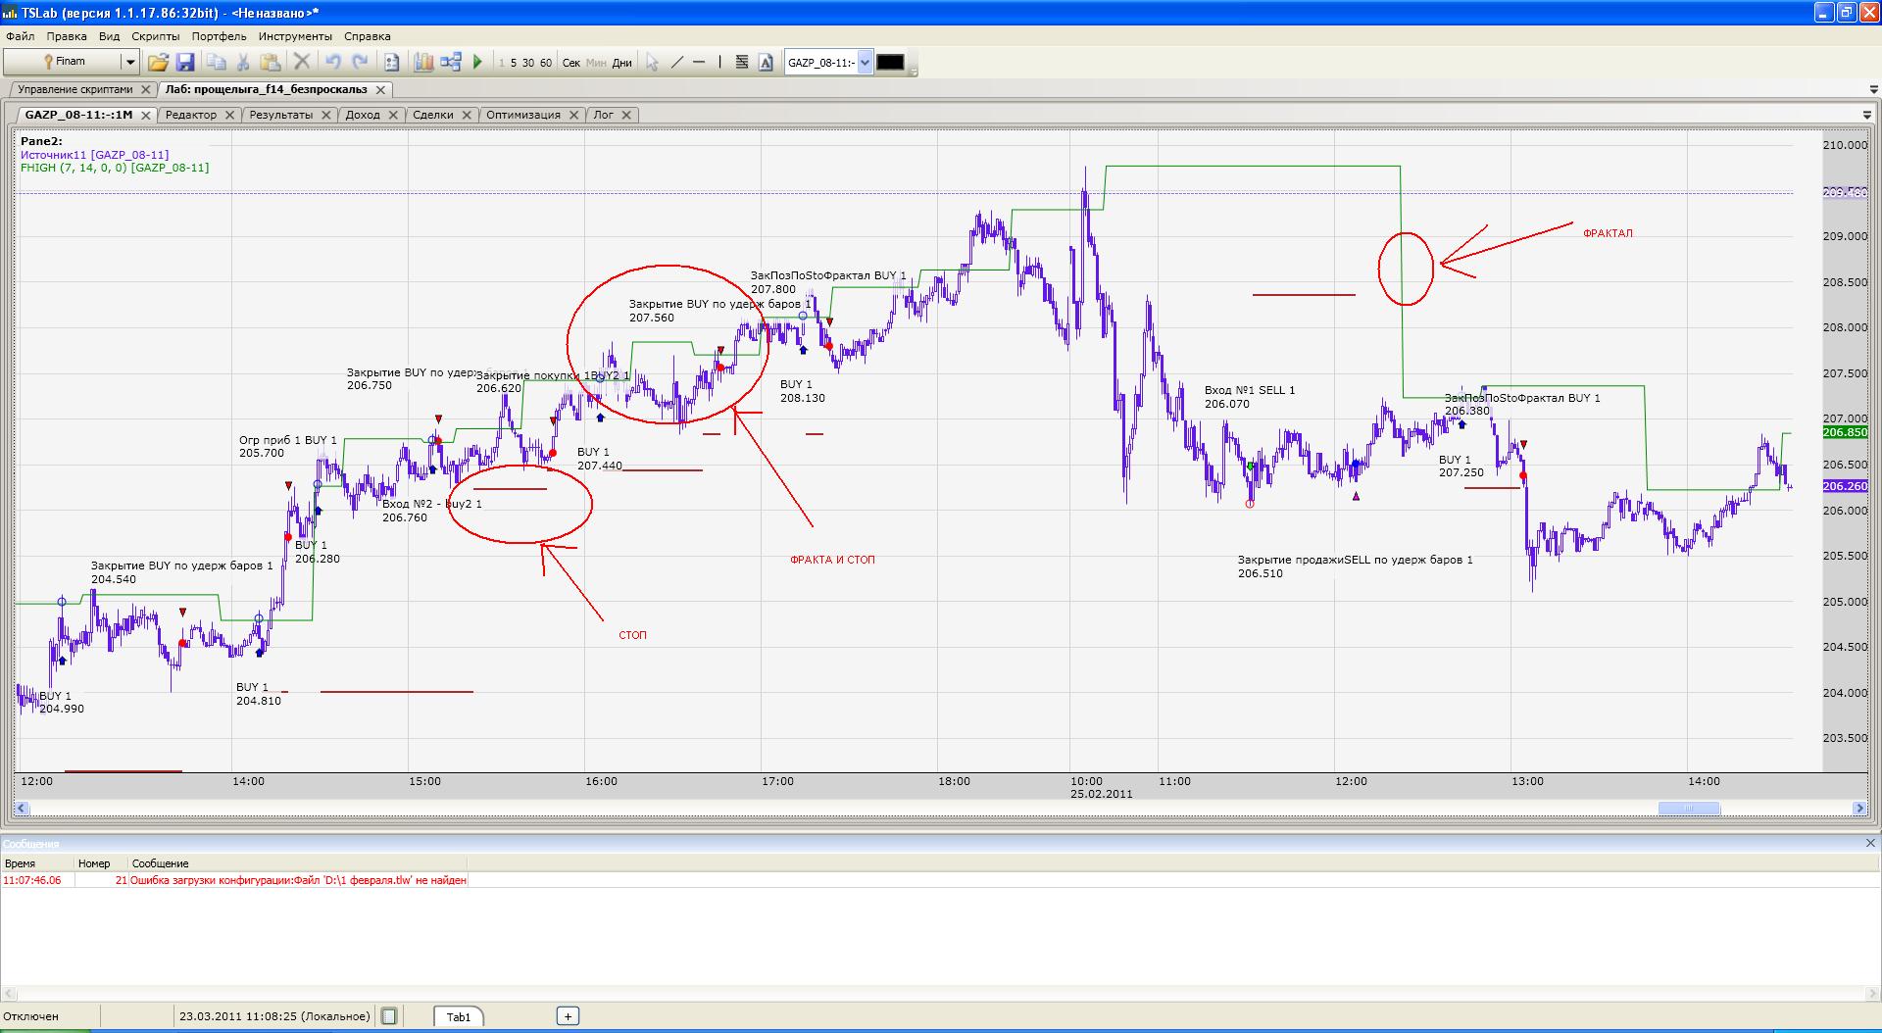Click the Copy icon in the toolbar
Viewport: 1882px width, 1033px height.
[217, 62]
